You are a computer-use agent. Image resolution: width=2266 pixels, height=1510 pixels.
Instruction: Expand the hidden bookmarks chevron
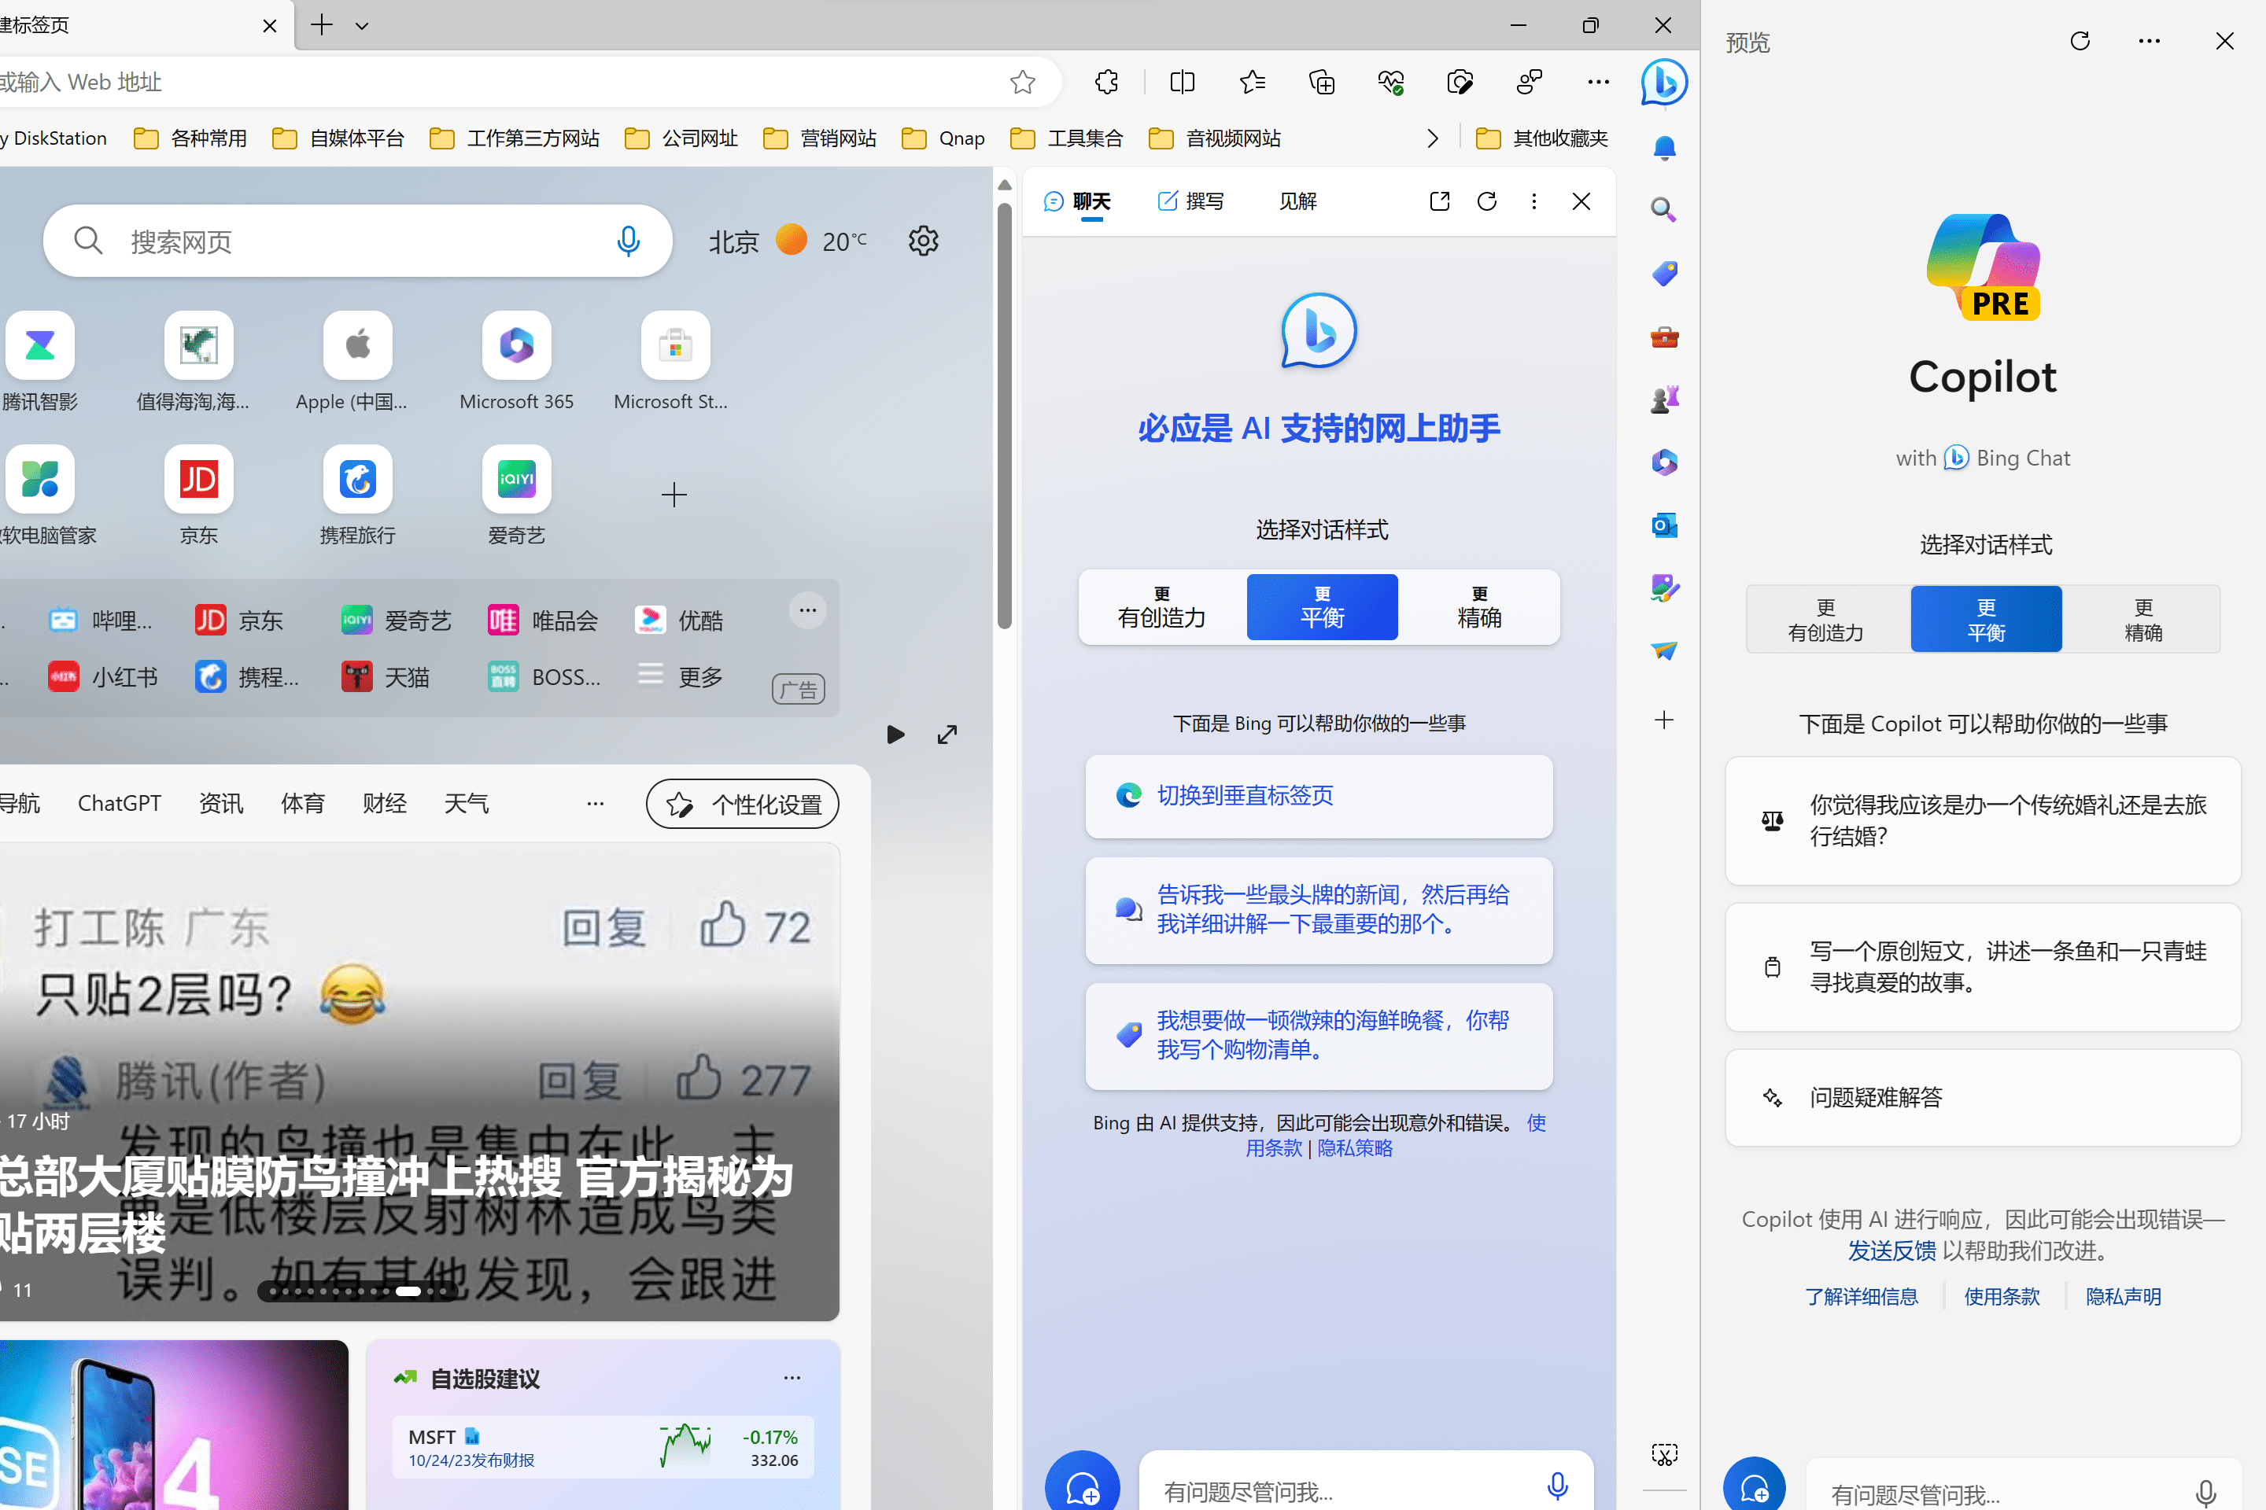coord(1433,138)
